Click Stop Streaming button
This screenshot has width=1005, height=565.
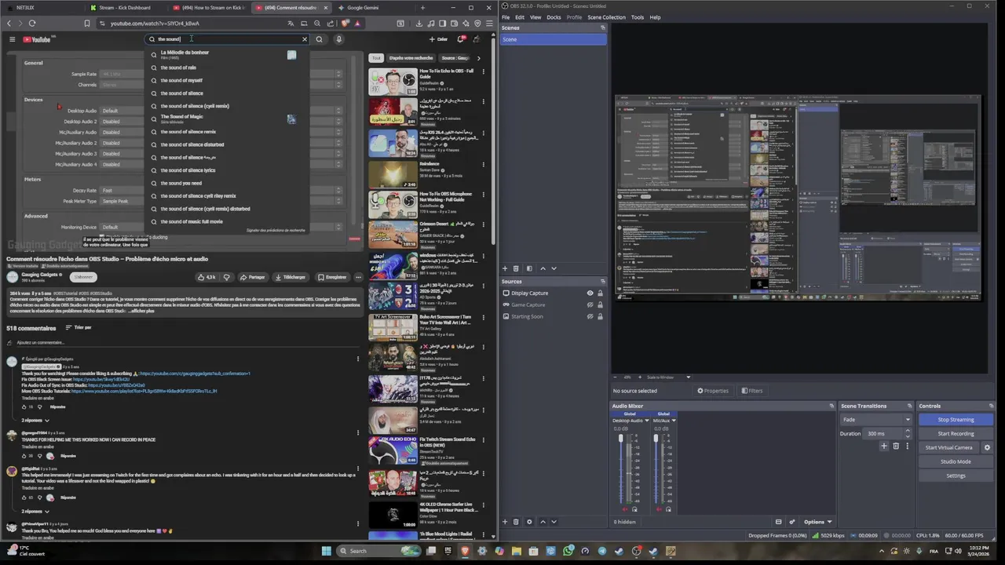[x=956, y=420]
